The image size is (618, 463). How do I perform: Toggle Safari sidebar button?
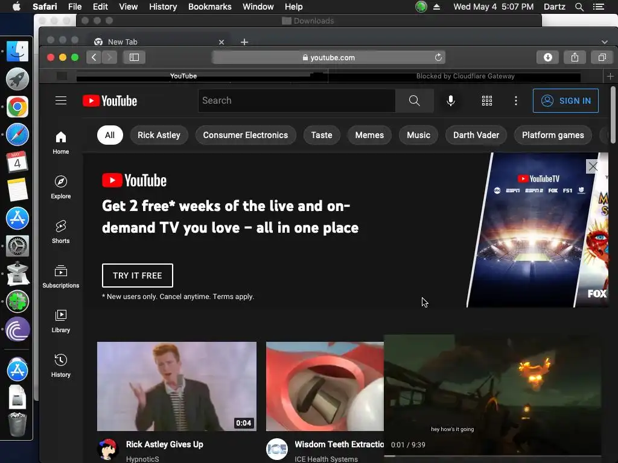(x=134, y=57)
